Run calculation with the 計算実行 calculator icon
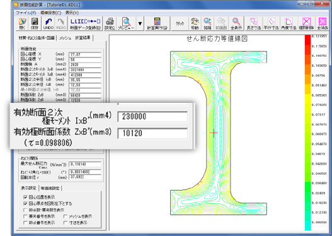The image size is (332, 236). tap(157, 23)
